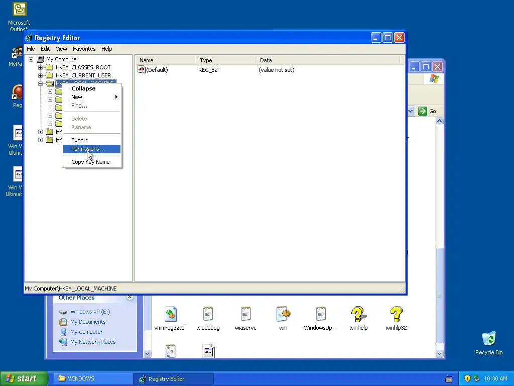Viewport: 514px width, 386px height.
Task: Select the REG_SZ type cell
Action: pyautogui.click(x=208, y=70)
